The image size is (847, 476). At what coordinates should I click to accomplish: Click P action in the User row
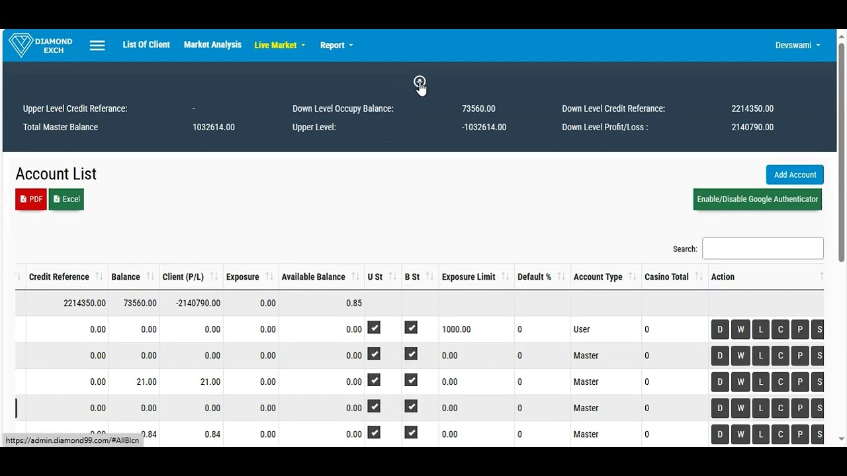pos(800,329)
